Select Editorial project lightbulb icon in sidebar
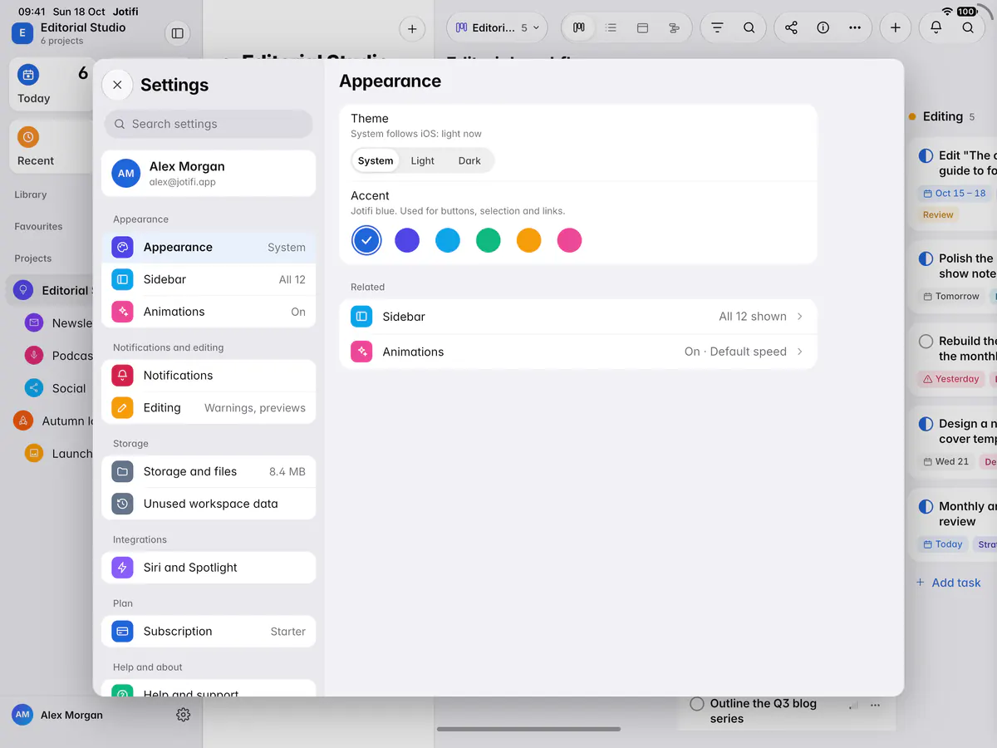Viewport: 997px width, 748px height. tap(23, 290)
